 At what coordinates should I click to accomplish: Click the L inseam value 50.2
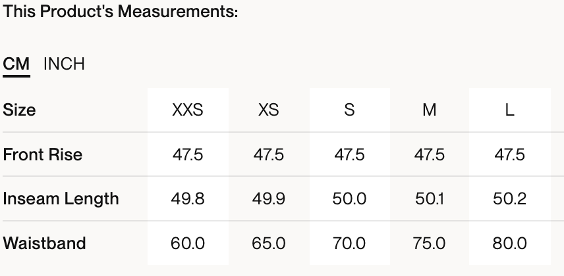tap(510, 199)
